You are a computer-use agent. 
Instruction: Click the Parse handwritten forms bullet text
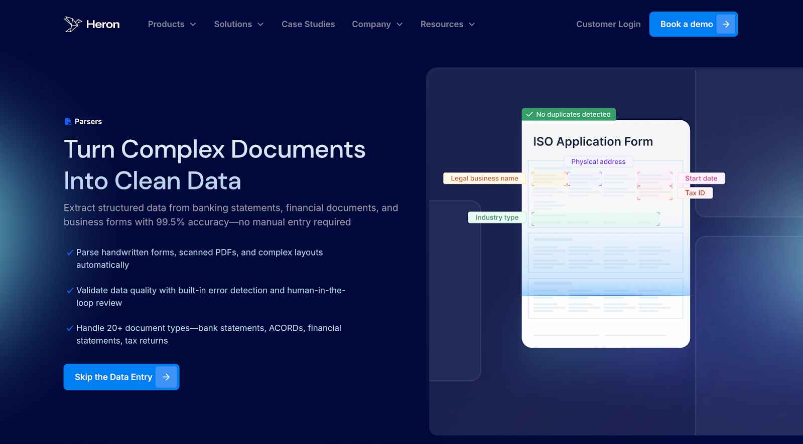click(x=200, y=259)
